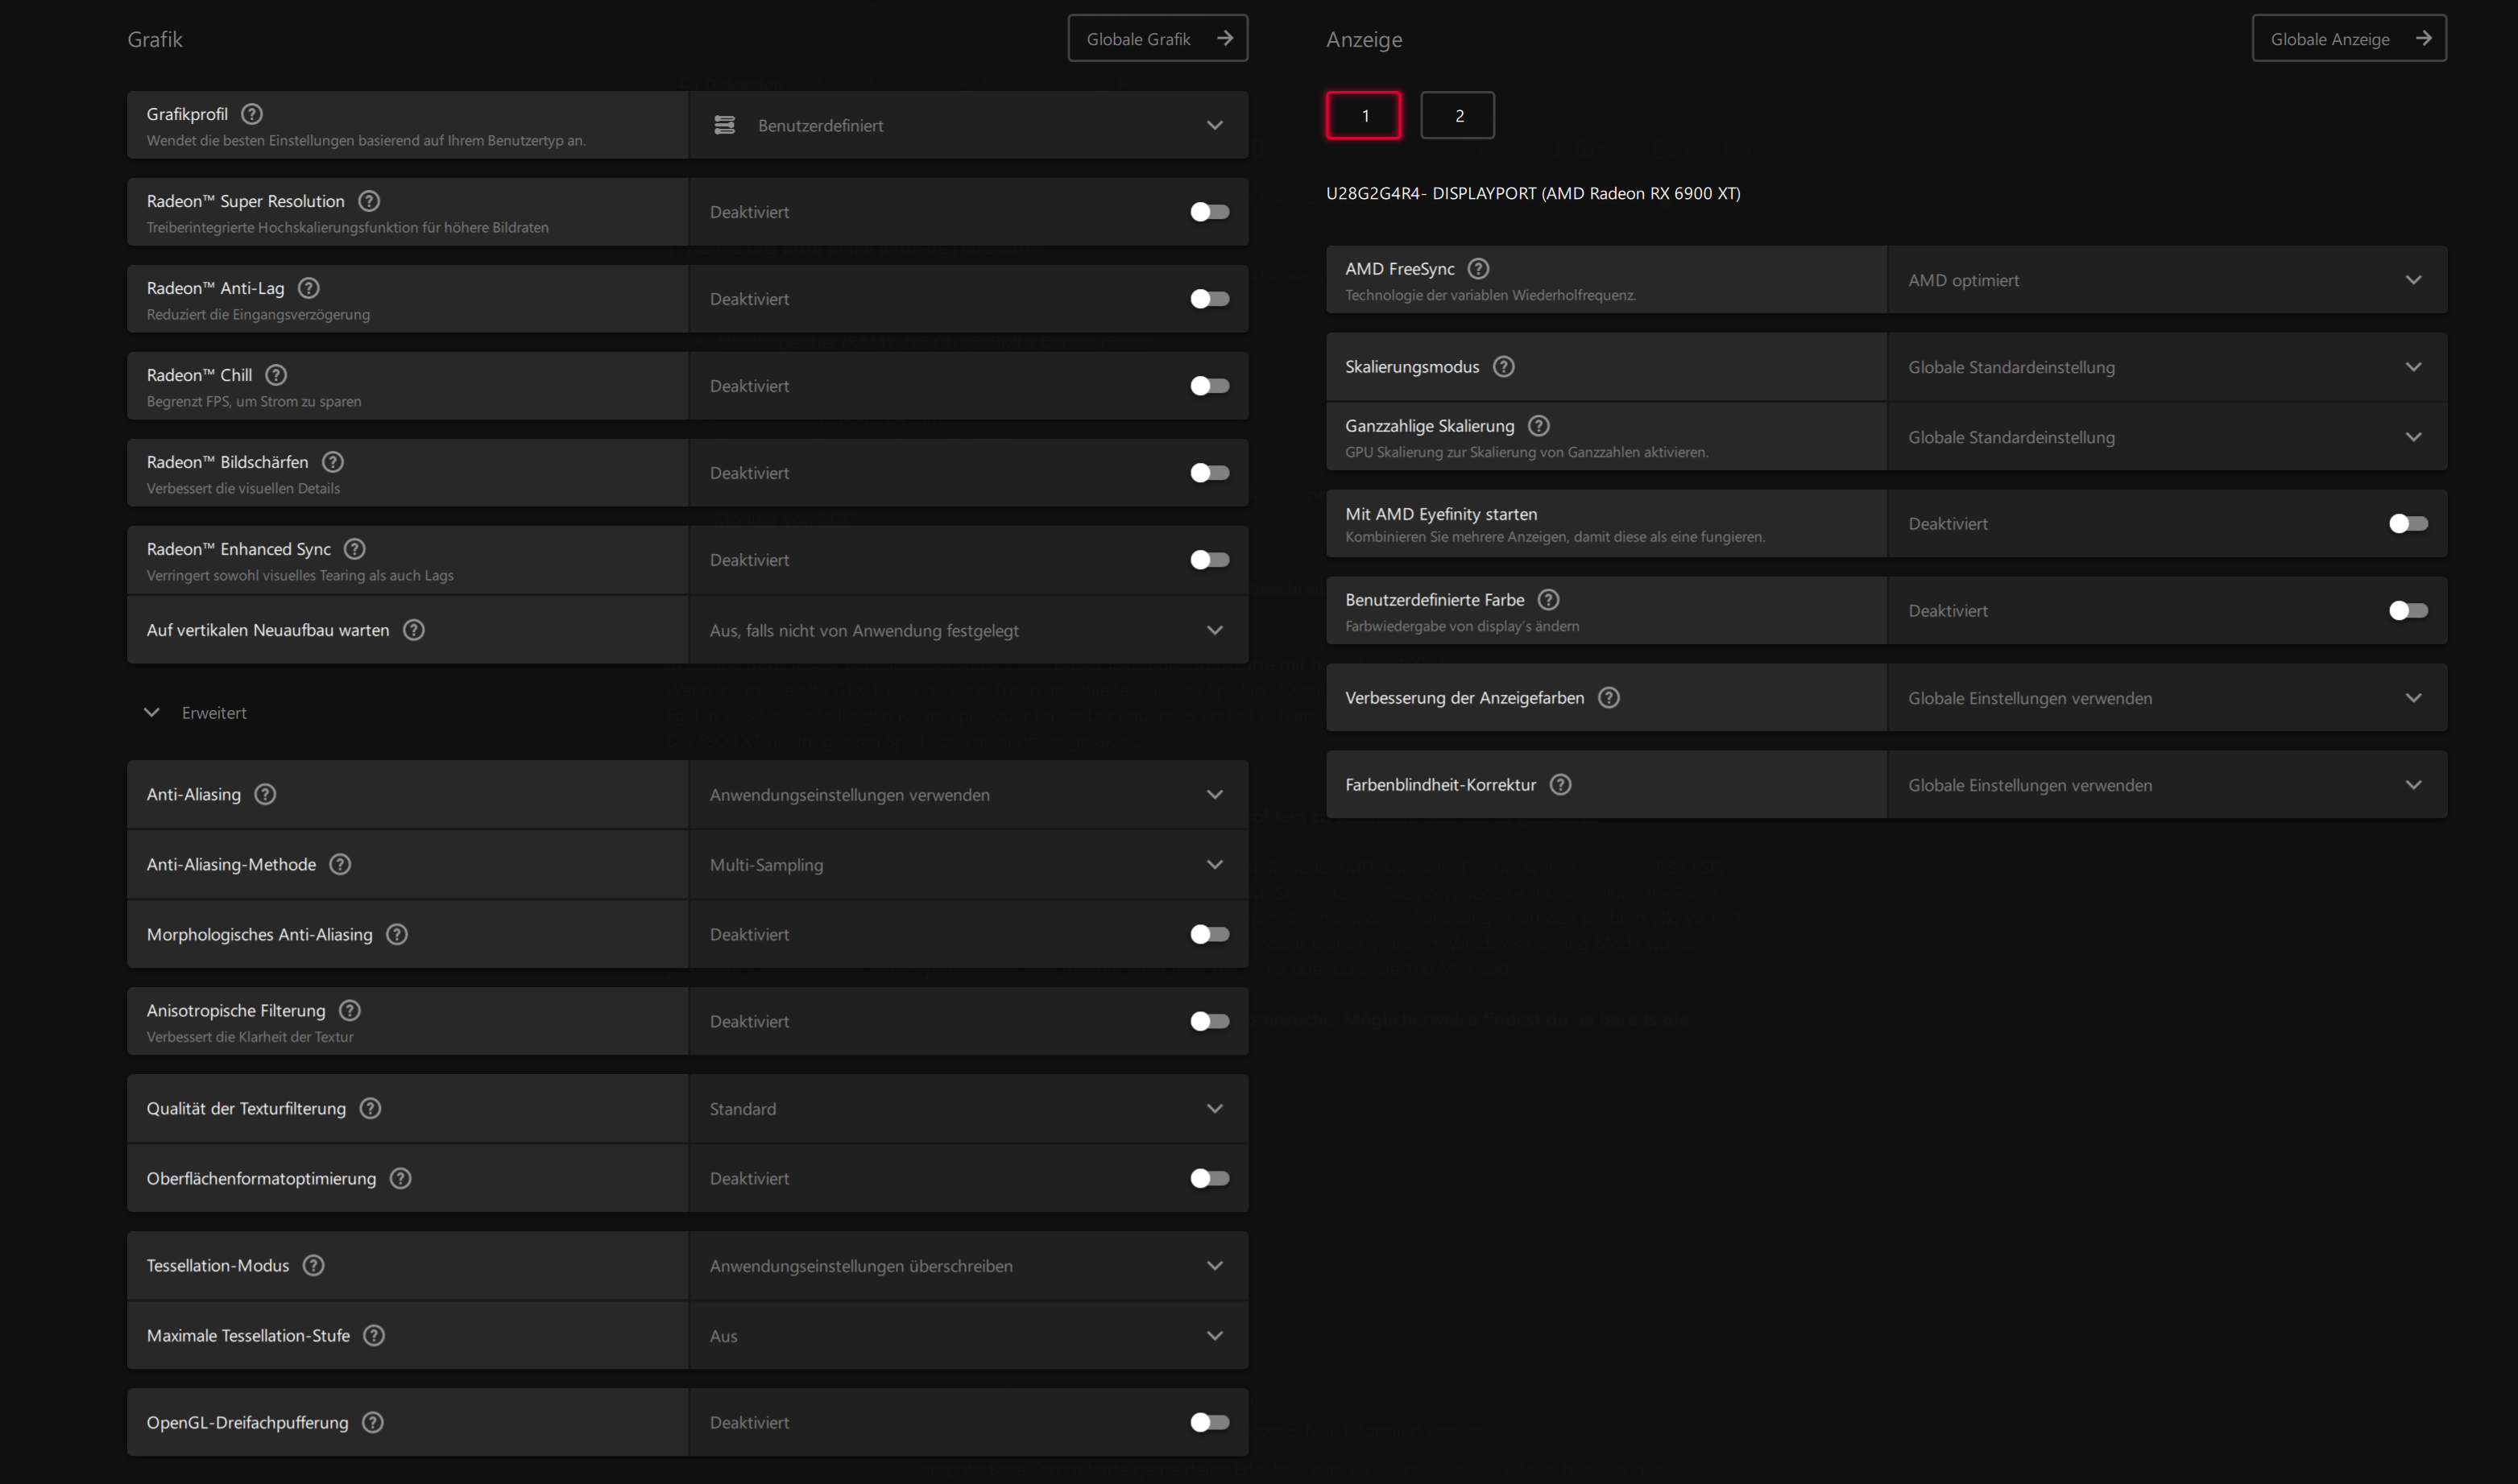Turn on Benutzerdefinierte Farbe toggle
2518x1484 pixels.
pyautogui.click(x=2408, y=610)
